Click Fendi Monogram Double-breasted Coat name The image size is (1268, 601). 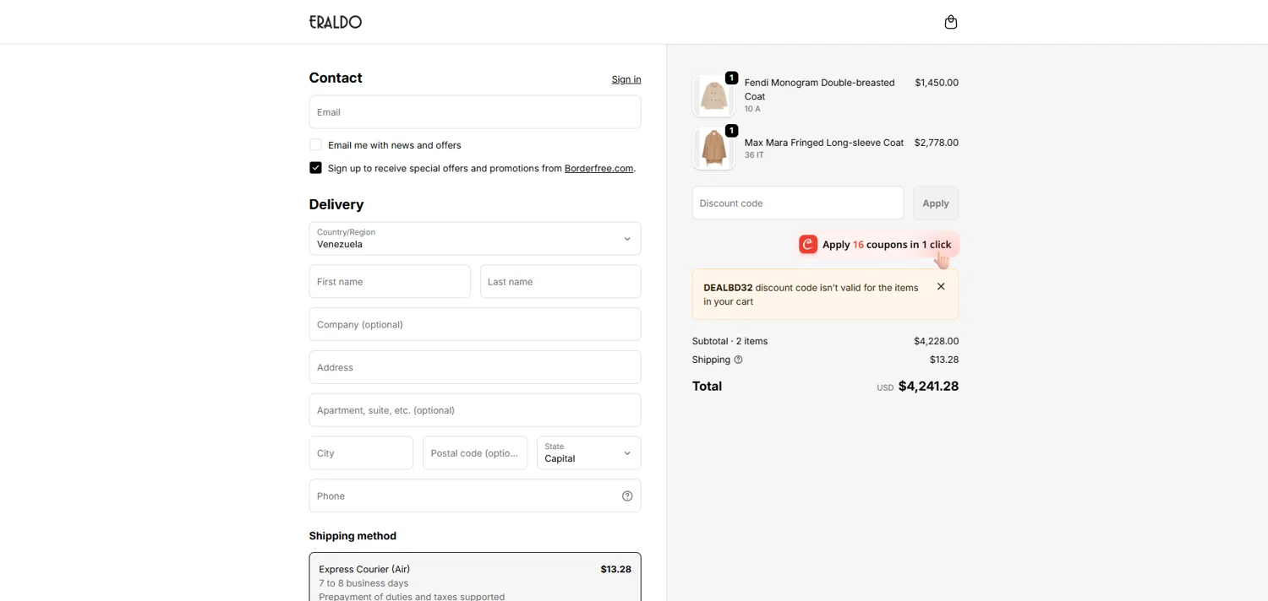[x=819, y=89]
